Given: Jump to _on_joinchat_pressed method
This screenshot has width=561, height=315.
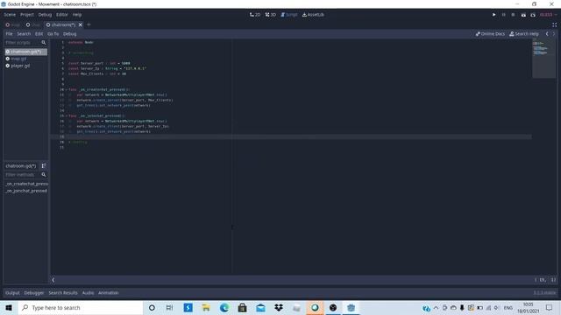Looking at the screenshot, I should 26,191.
